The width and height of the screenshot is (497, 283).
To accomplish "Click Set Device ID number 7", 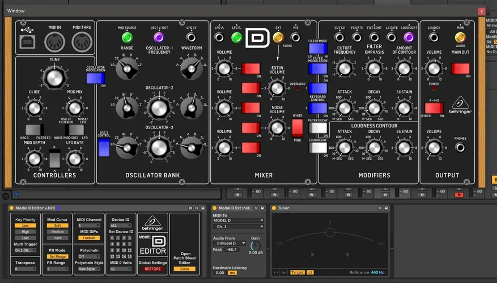I will coord(129,244).
